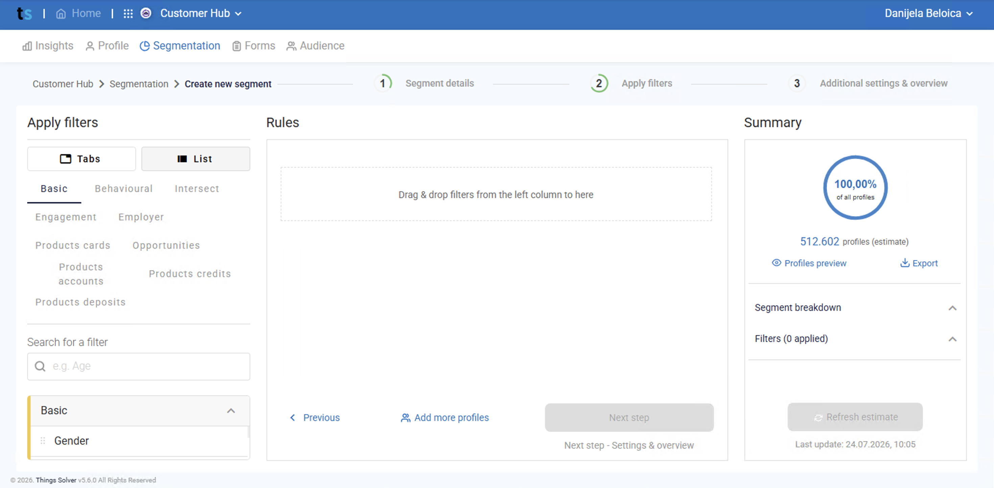This screenshot has height=488, width=994.
Task: Focus the Search for a filter field
Action: click(139, 366)
